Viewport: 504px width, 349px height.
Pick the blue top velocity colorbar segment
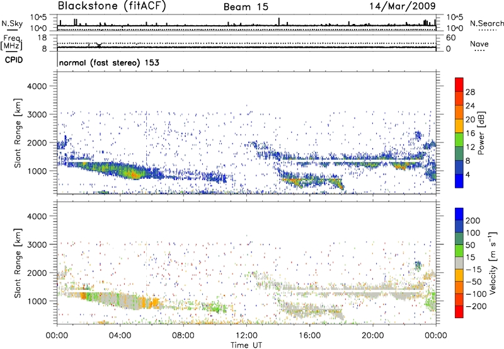(x=459, y=214)
